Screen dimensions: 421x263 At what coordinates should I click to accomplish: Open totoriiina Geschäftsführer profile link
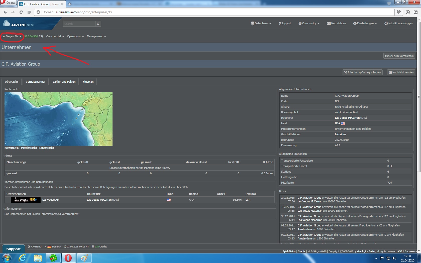341,135
